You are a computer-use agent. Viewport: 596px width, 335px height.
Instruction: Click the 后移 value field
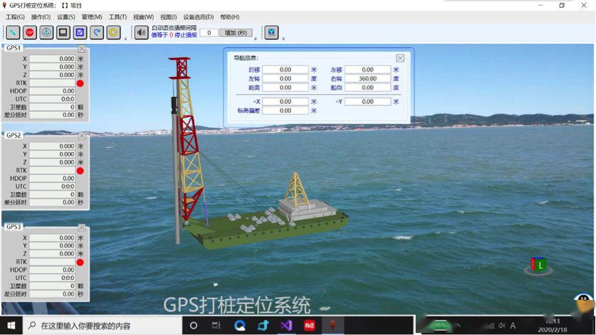point(285,69)
